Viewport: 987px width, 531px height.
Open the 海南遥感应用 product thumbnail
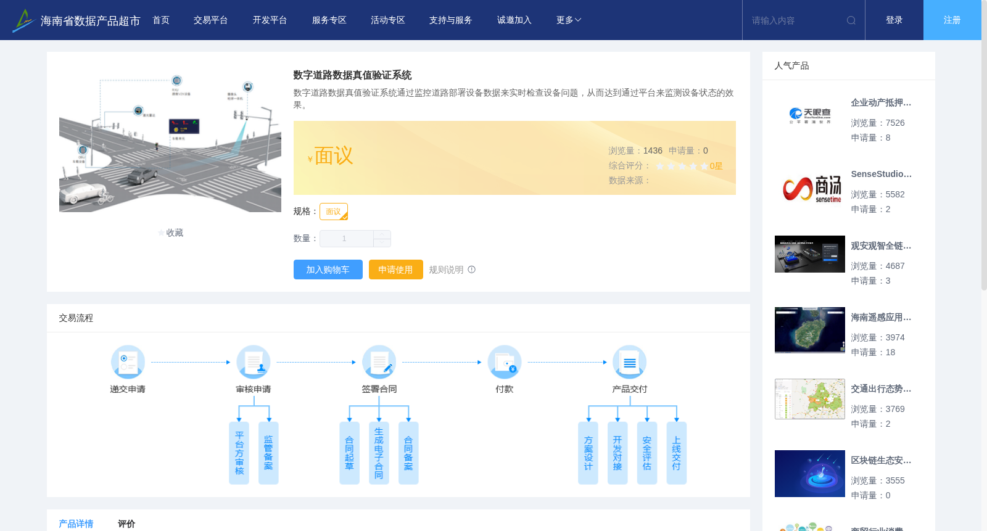pyautogui.click(x=810, y=330)
